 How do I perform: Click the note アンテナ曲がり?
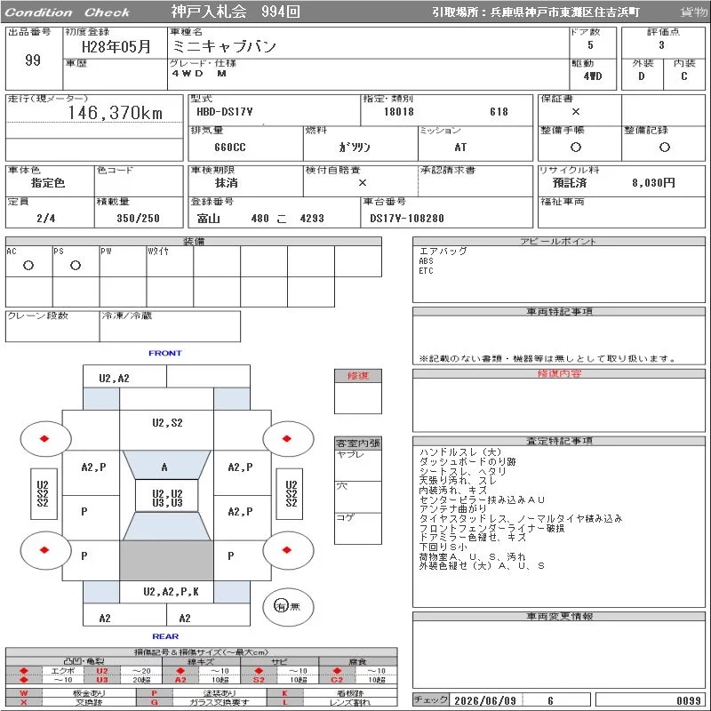pos(453,508)
